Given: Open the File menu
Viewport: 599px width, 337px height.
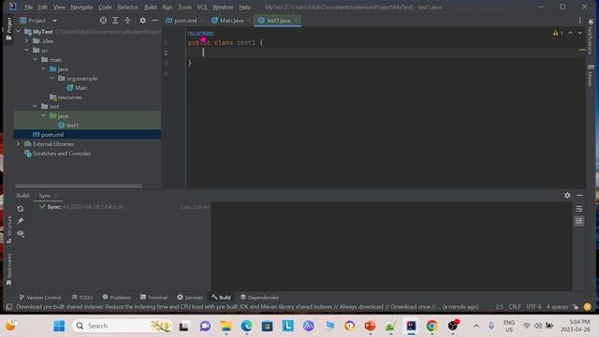Looking at the screenshot, I should (x=28, y=7).
